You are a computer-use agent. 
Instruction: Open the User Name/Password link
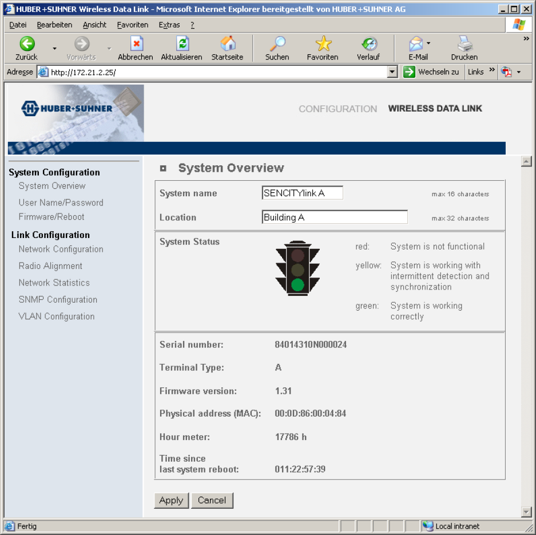[x=61, y=203]
